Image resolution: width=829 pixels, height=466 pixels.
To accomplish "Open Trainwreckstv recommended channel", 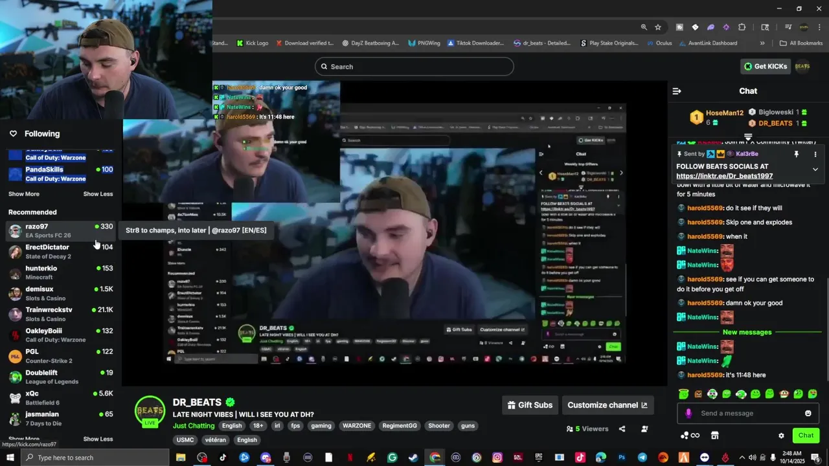I will coord(61,314).
